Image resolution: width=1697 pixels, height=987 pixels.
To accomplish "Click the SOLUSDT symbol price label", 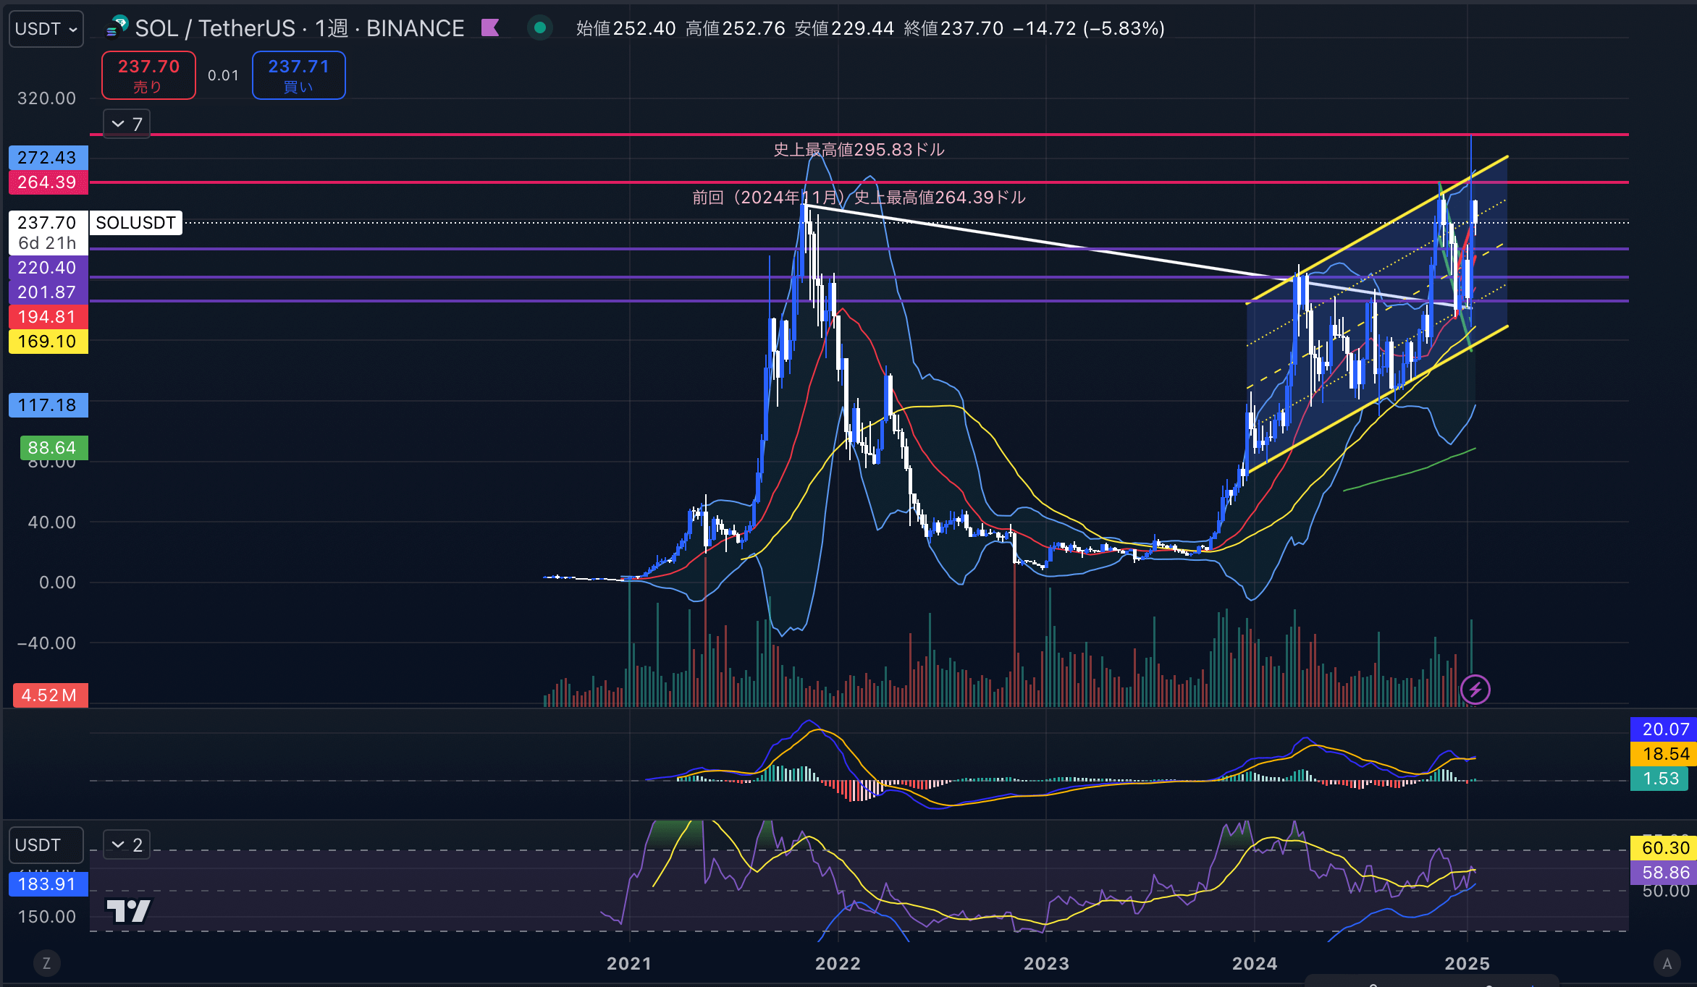I will pos(135,223).
